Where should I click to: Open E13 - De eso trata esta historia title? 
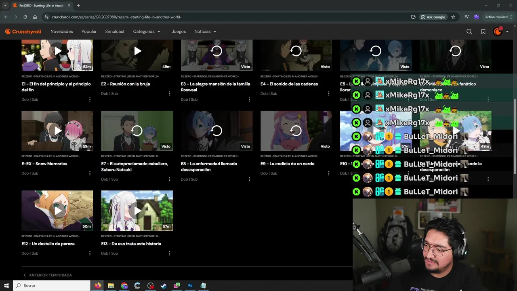131,244
